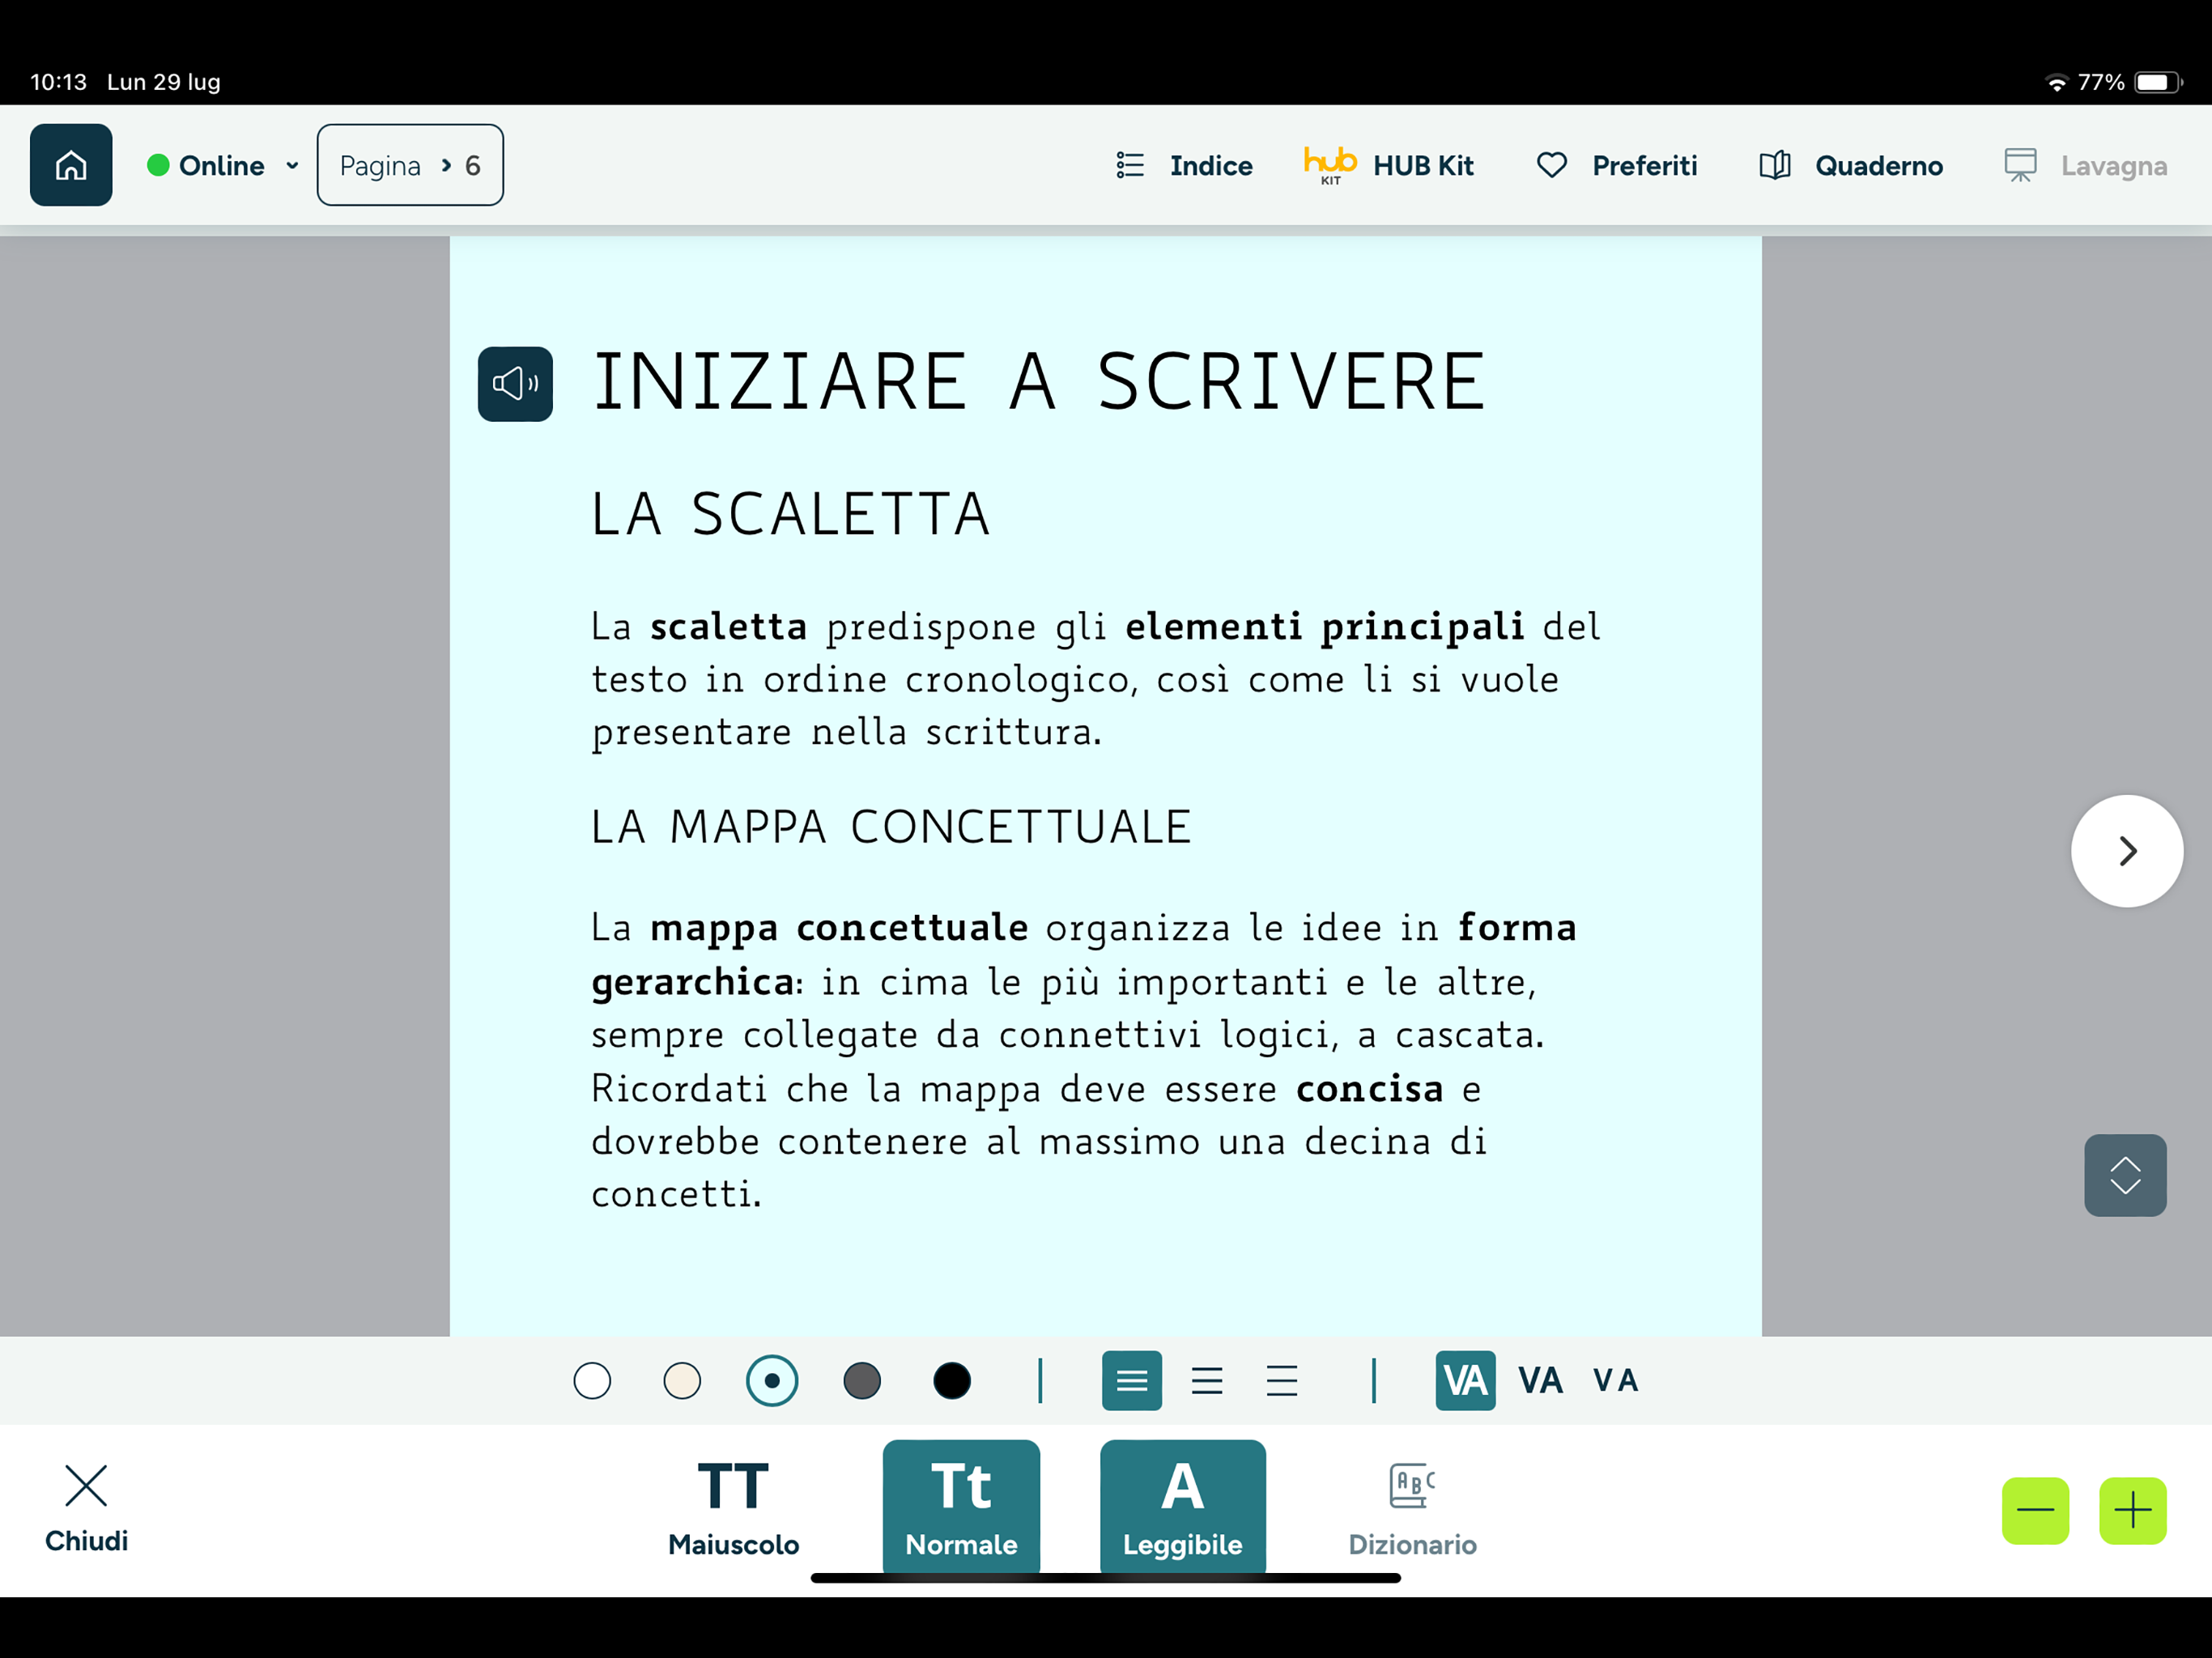Tap the heading LA SCALETTA
The image size is (2212, 1658).
pyautogui.click(x=791, y=514)
